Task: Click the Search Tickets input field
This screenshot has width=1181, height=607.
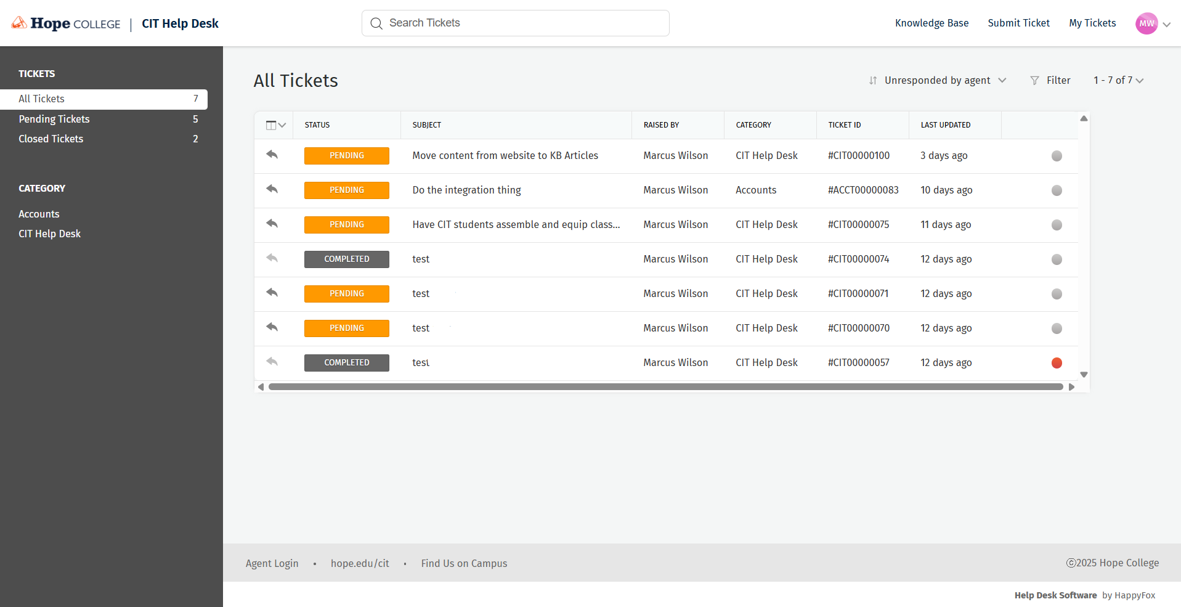Action: pyautogui.click(x=516, y=23)
